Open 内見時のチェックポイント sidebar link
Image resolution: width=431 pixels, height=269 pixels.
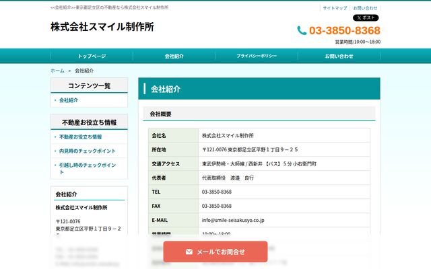[88, 151]
